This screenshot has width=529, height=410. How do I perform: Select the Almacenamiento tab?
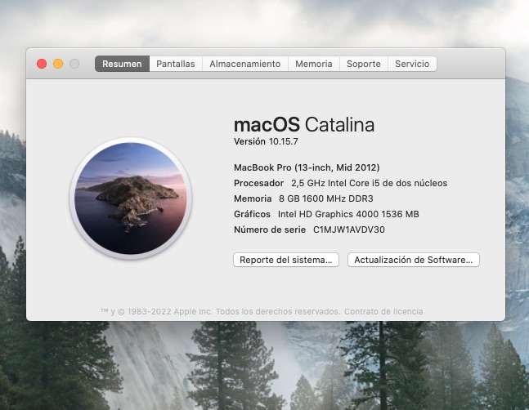pyautogui.click(x=244, y=64)
